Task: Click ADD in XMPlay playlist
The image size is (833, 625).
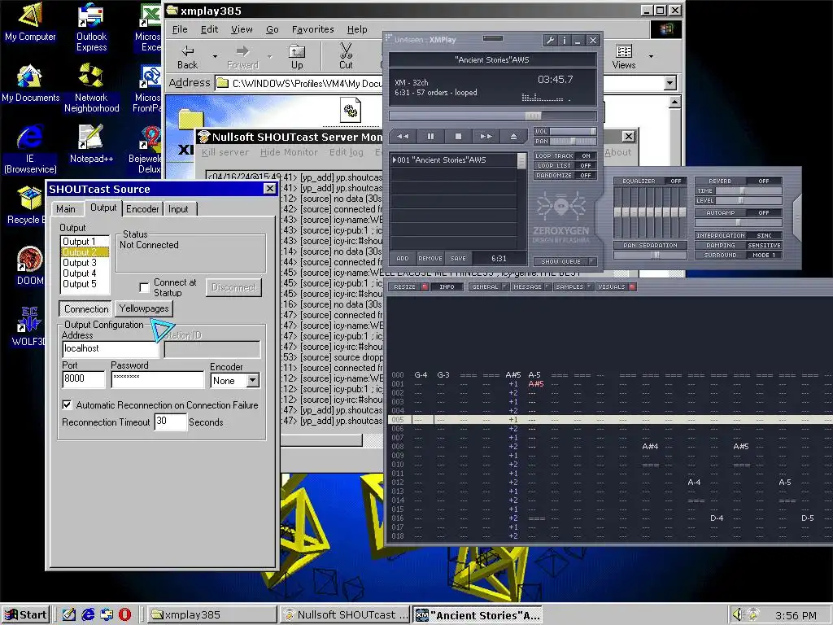Action: [x=403, y=258]
